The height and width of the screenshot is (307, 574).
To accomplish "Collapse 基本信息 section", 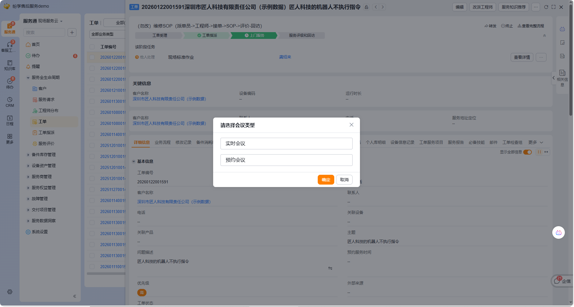I will coord(134,161).
